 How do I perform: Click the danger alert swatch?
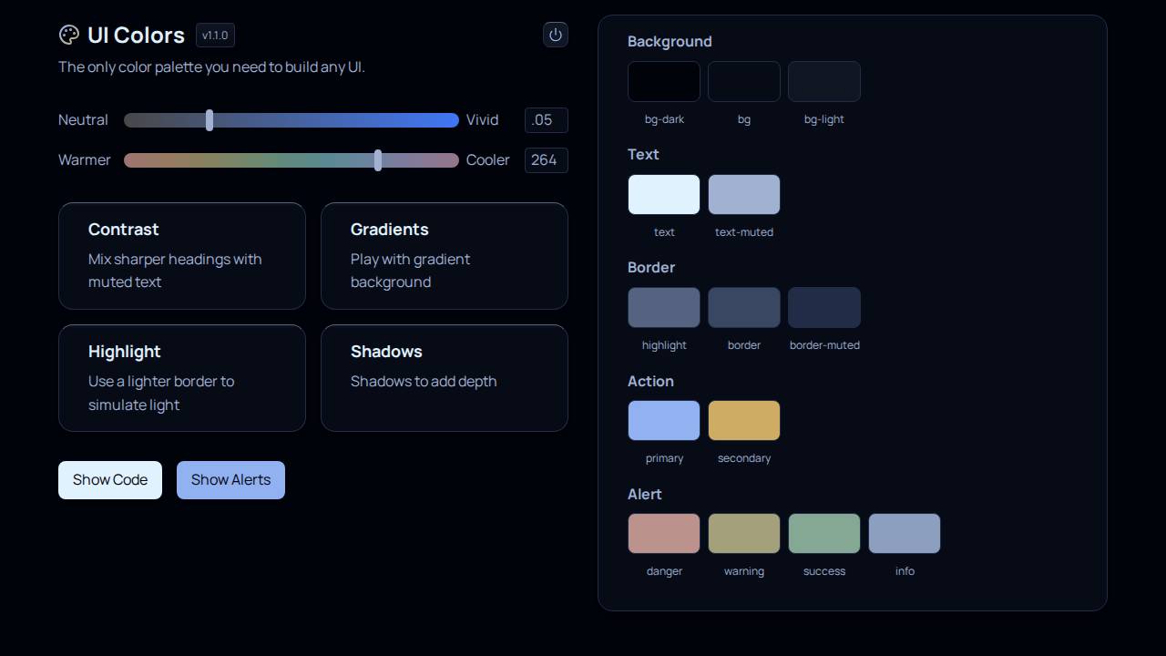click(x=663, y=533)
